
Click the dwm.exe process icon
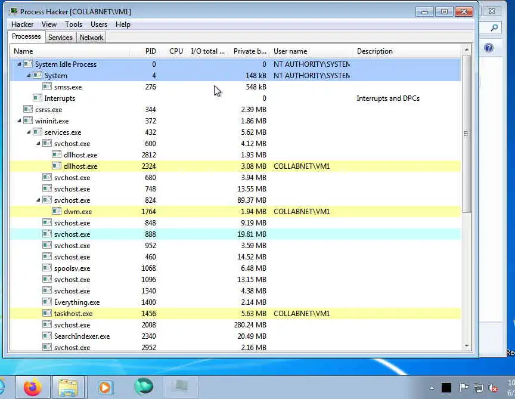57,211
